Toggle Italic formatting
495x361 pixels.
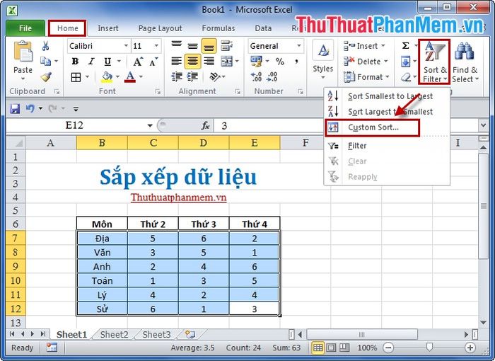[91, 62]
